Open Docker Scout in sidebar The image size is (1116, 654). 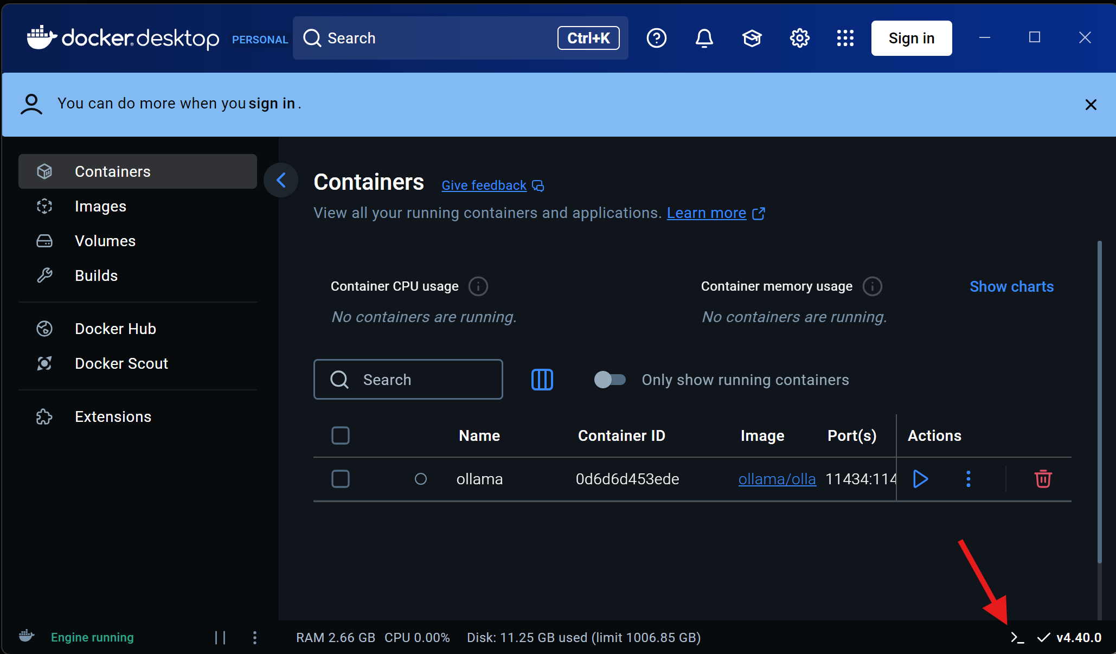(x=138, y=363)
